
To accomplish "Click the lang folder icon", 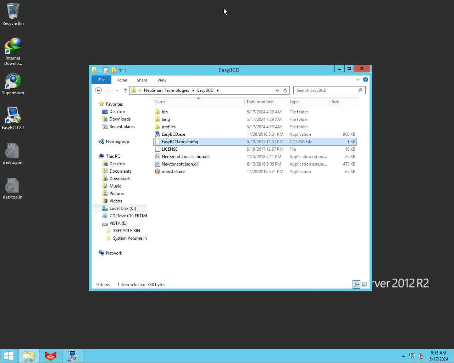I will 157,119.
